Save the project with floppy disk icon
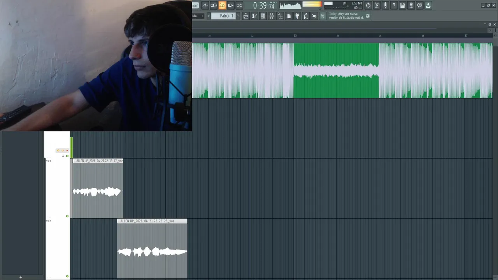Screen dimensions: 498x280 (x=402, y=5)
